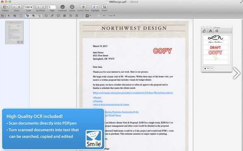Click the Insert page icon

pyautogui.click(x=104, y=7)
